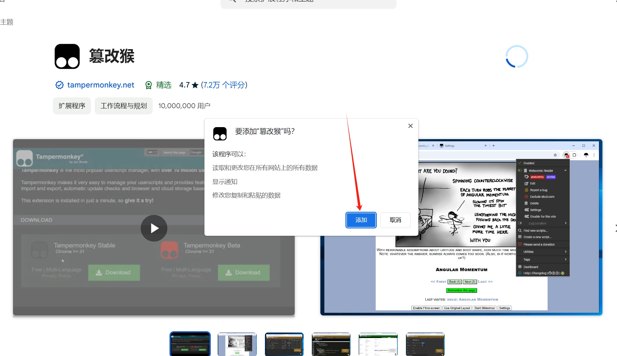Screen dimensions: 617x356
Task: Click extensions puzzle icon in screenshot browser
Action: [x=574, y=155]
